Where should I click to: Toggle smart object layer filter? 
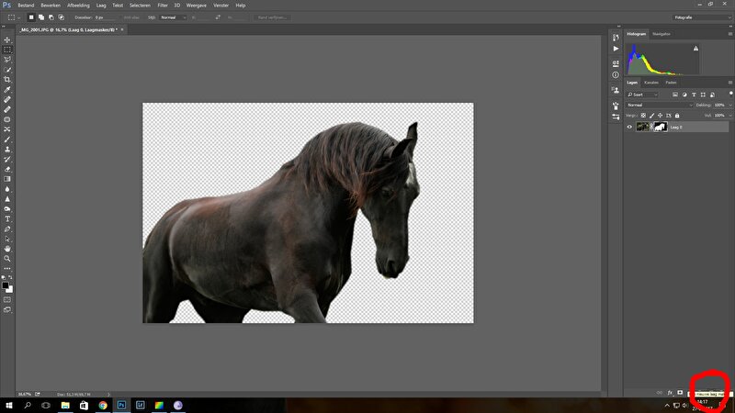coord(713,95)
